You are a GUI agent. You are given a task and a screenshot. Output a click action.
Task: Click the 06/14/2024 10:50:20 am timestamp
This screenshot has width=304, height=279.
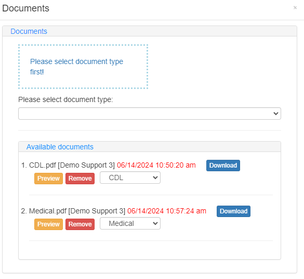156,165
